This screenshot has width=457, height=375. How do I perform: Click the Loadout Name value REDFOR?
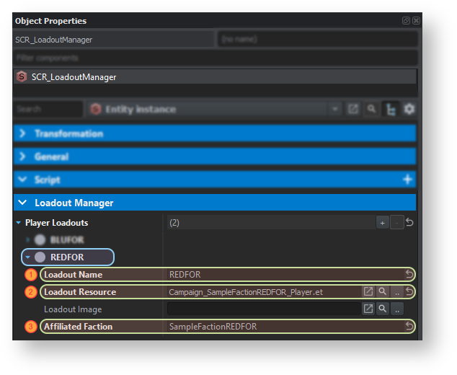coord(285,275)
